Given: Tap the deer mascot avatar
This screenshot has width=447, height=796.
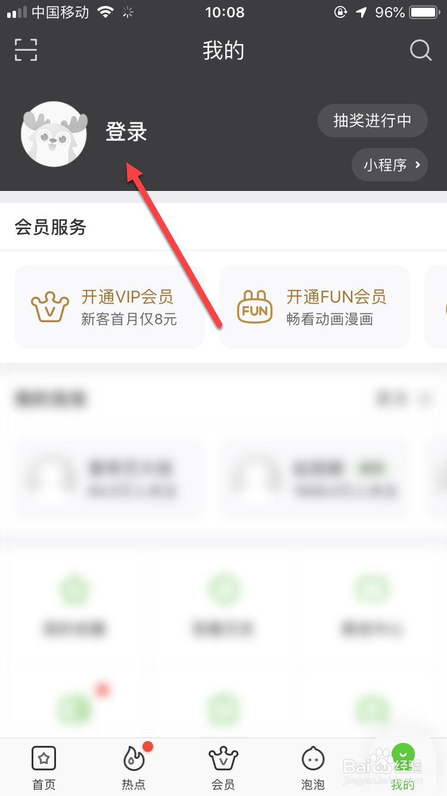Looking at the screenshot, I should (54, 134).
